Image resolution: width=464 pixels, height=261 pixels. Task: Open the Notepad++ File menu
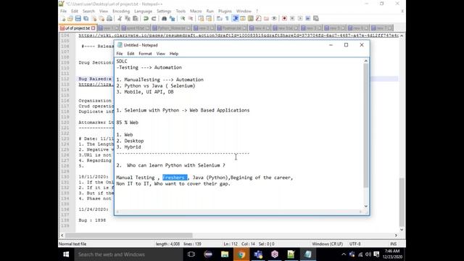63,11
